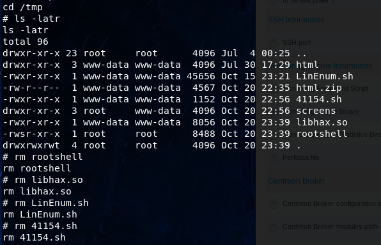Click the Centreon Broker configuration path label

point(332,203)
